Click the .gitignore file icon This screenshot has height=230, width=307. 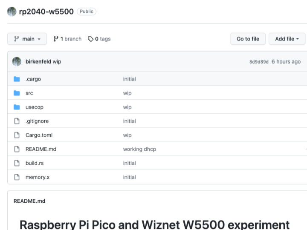tap(17, 121)
